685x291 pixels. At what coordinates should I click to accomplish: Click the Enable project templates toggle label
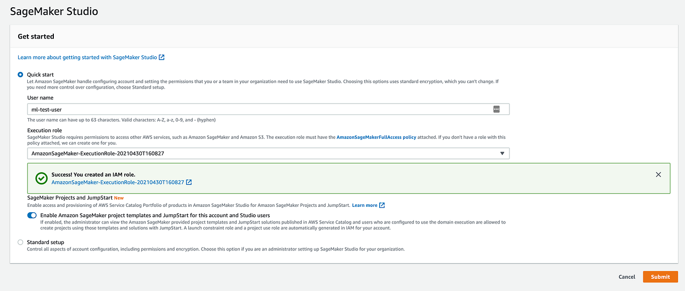155,215
